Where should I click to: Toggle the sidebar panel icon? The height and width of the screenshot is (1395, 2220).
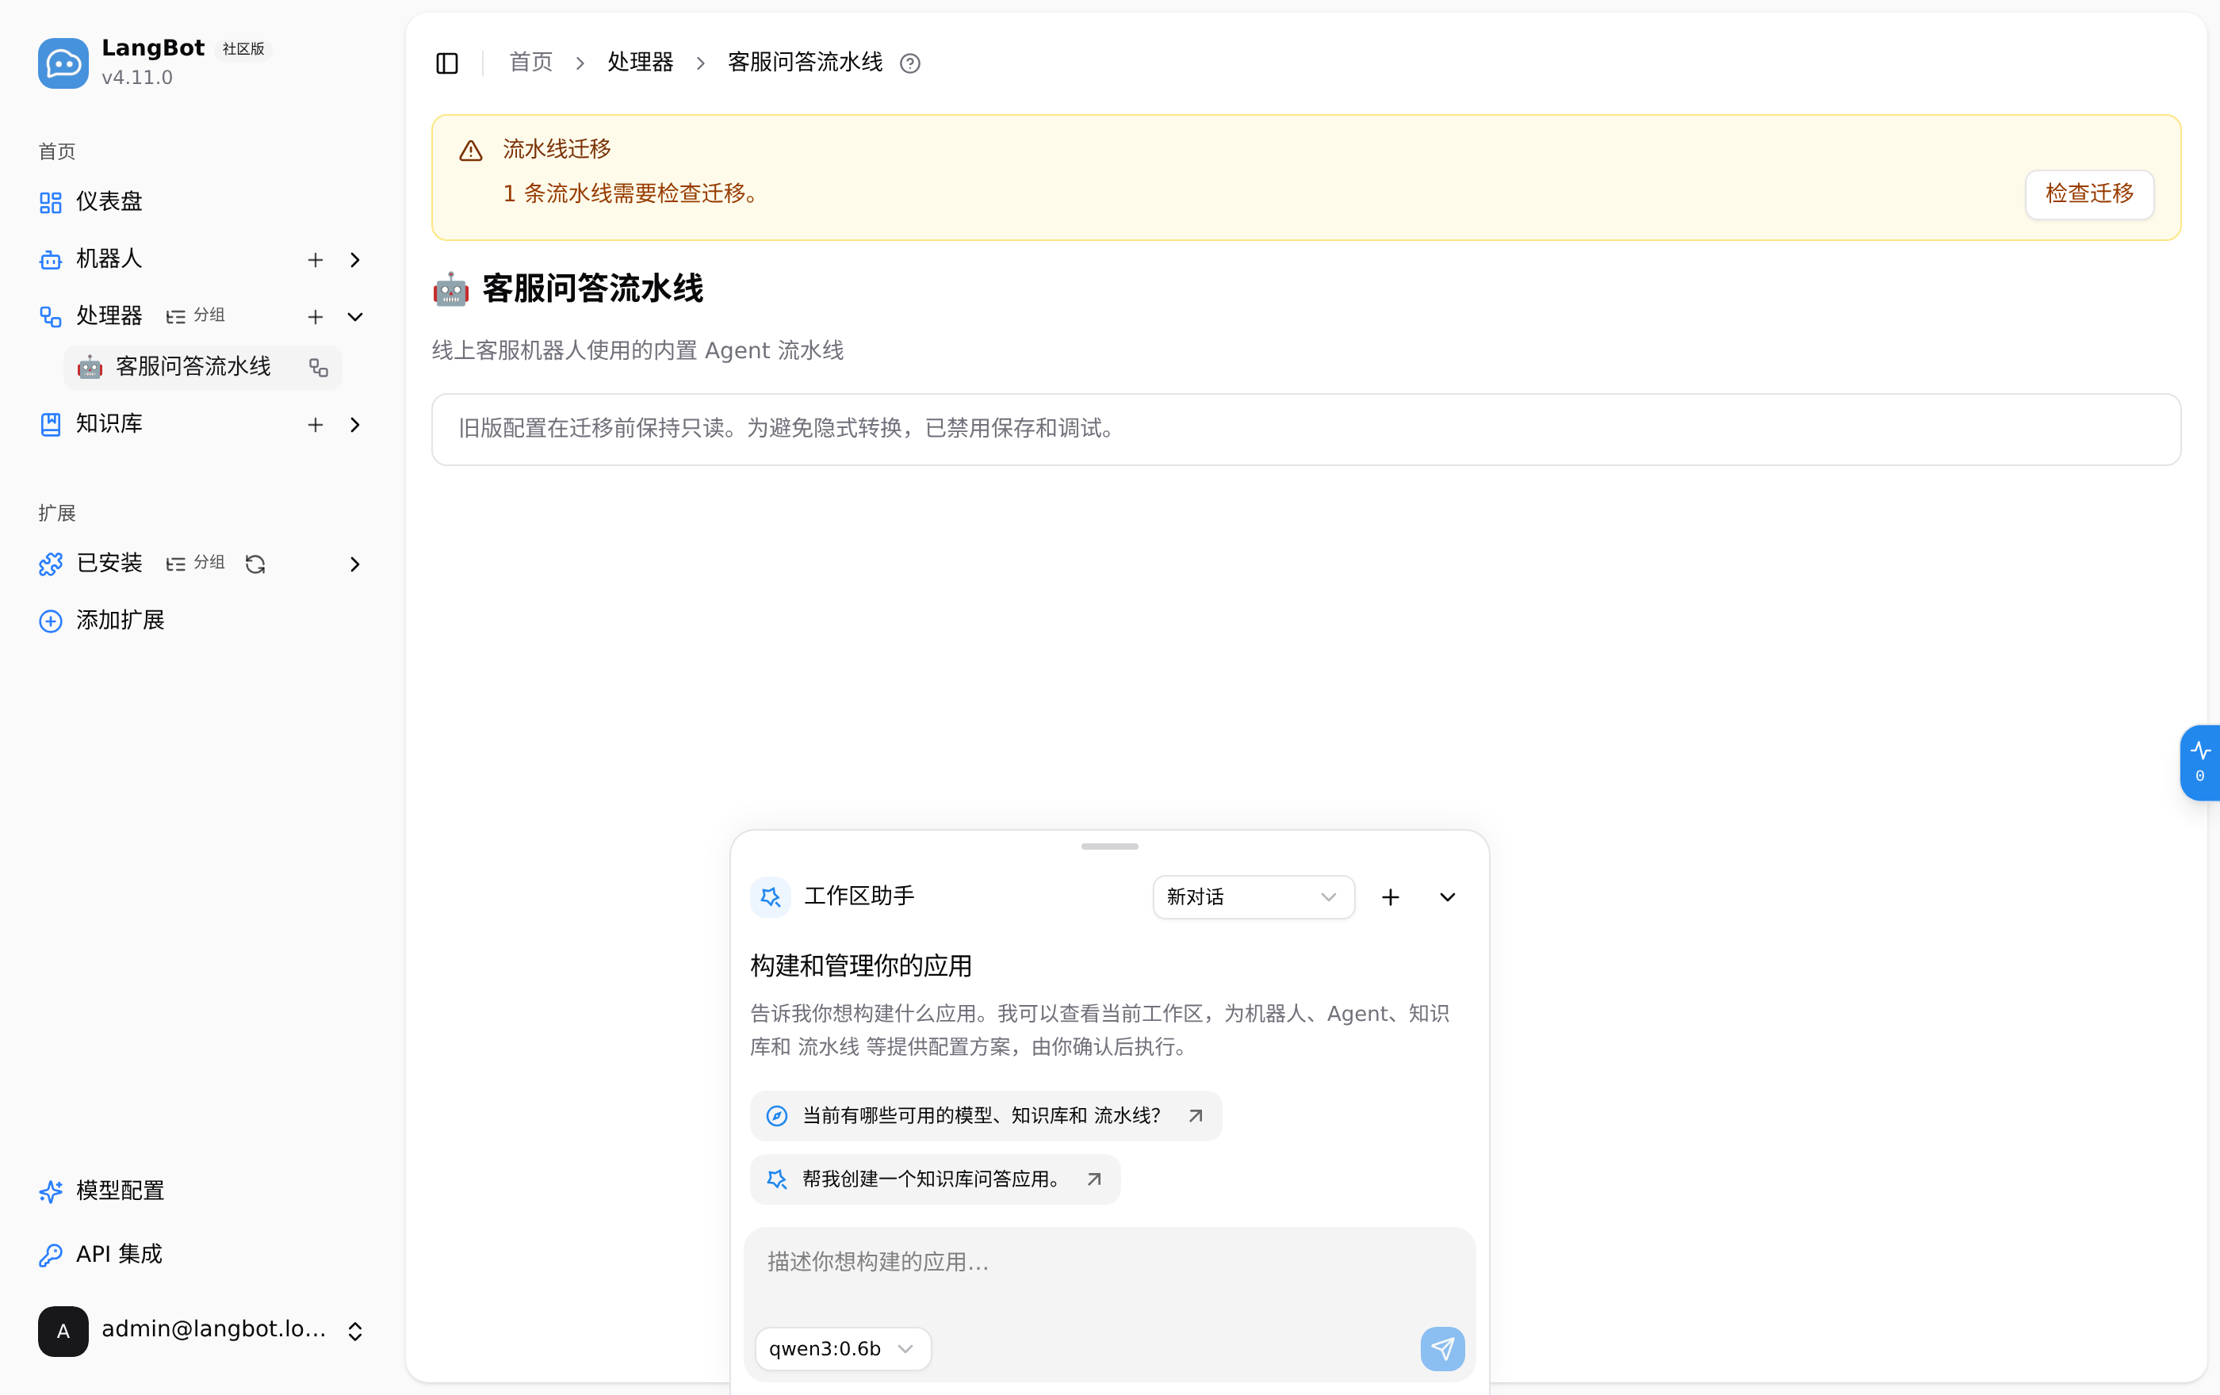tap(447, 63)
